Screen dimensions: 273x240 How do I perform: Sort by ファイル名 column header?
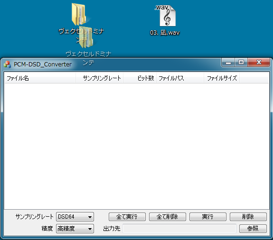tap(40, 78)
